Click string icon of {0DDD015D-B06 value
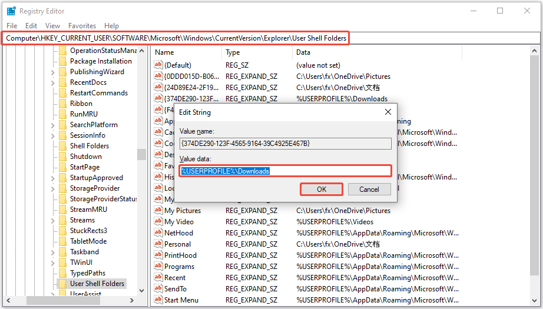Image resolution: width=543 pixels, height=309 pixels. pos(158,76)
